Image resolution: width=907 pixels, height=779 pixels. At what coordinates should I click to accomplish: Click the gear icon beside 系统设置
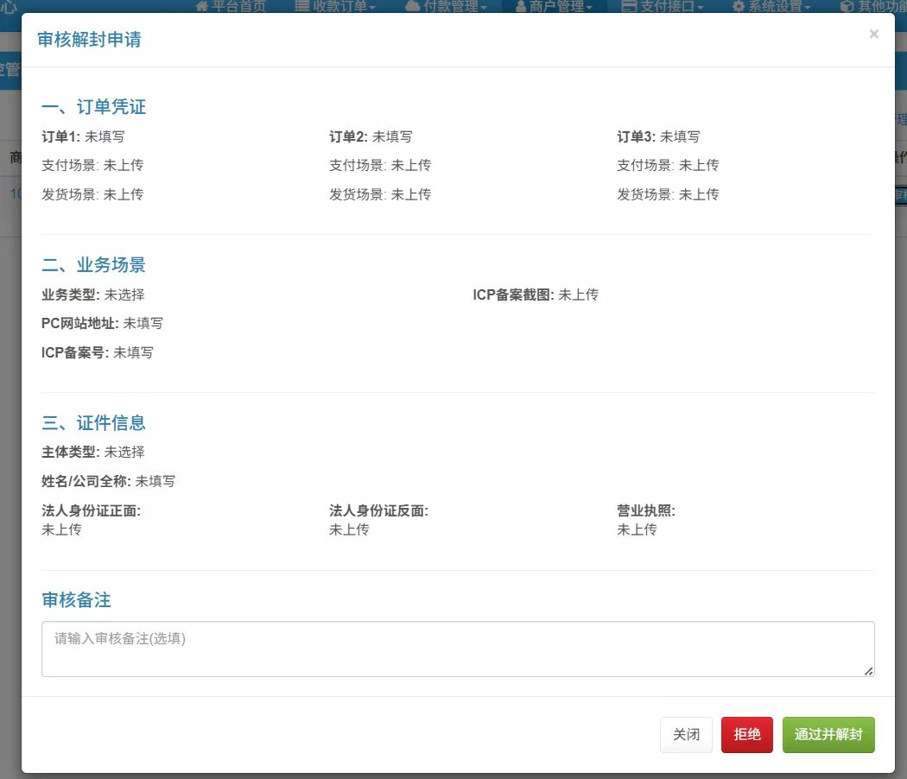[739, 6]
